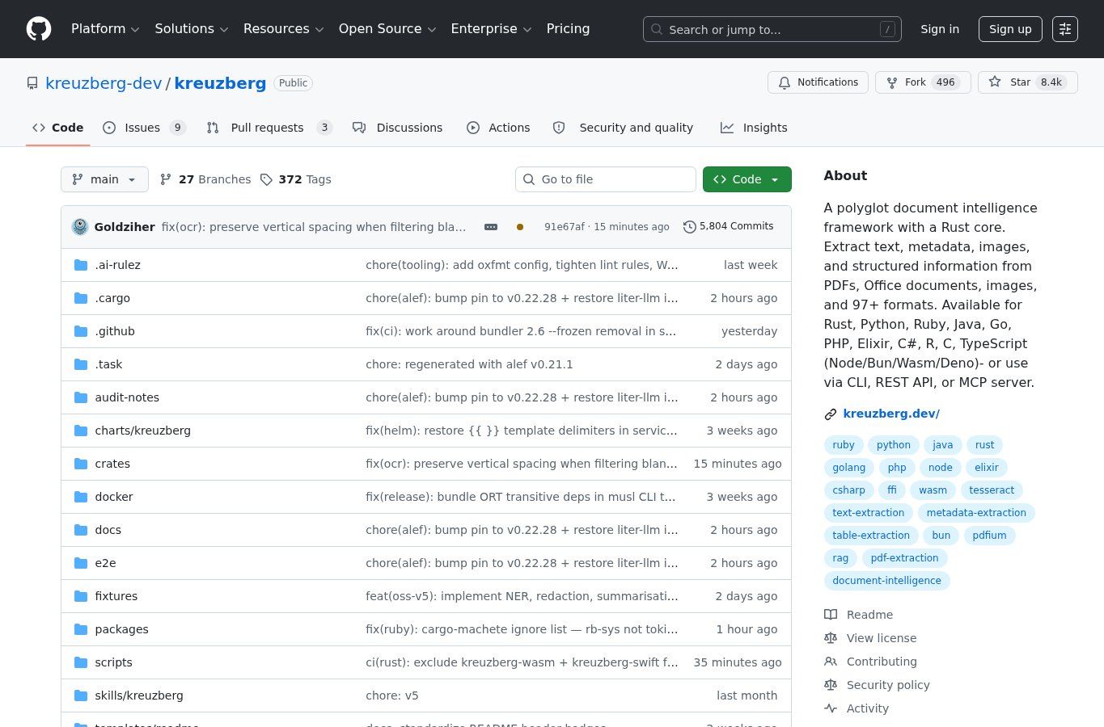Open the 5,804 Commits link
This screenshot has width=1104, height=727.
(729, 227)
